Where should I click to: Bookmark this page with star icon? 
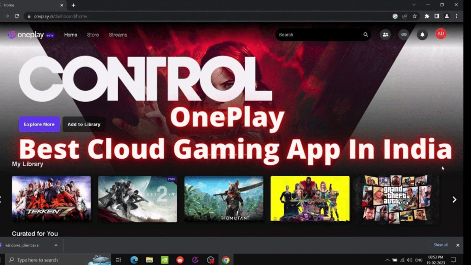[414, 16]
